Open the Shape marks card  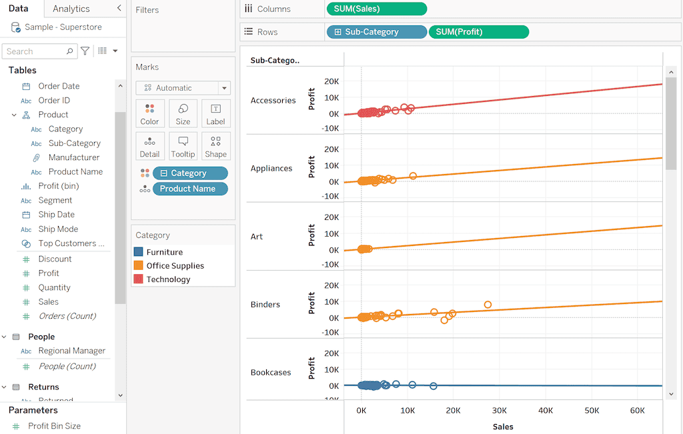click(x=215, y=146)
